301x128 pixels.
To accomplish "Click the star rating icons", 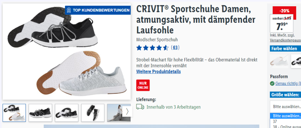I will pos(152,48).
